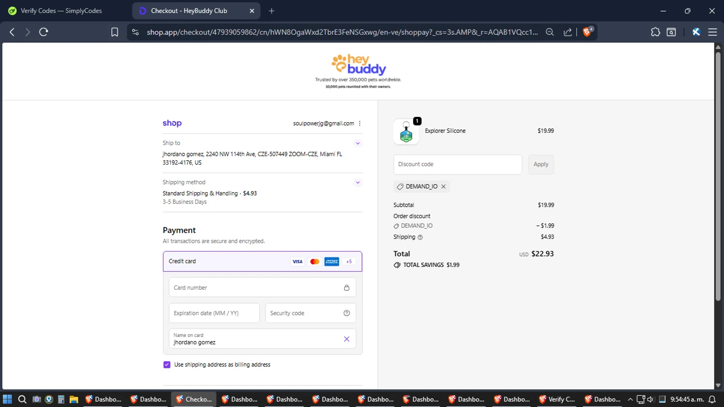Open the Windows Start menu
The height and width of the screenshot is (407, 724).
click(x=7, y=399)
